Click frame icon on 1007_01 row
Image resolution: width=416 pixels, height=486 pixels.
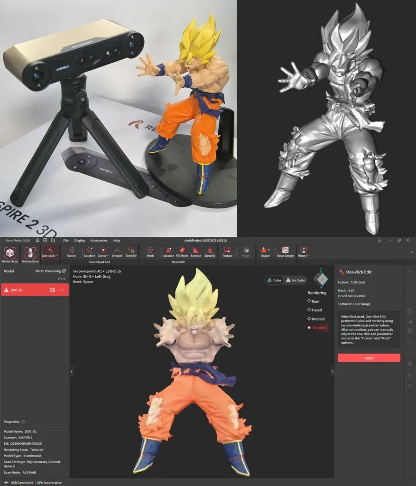click(52, 290)
